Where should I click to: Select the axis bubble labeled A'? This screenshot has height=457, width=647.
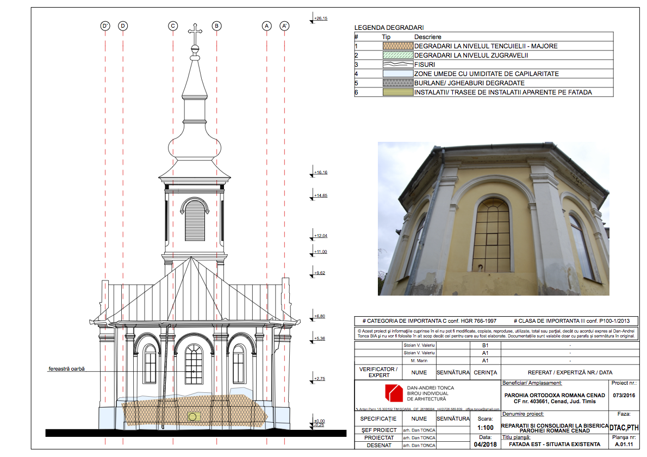click(284, 26)
